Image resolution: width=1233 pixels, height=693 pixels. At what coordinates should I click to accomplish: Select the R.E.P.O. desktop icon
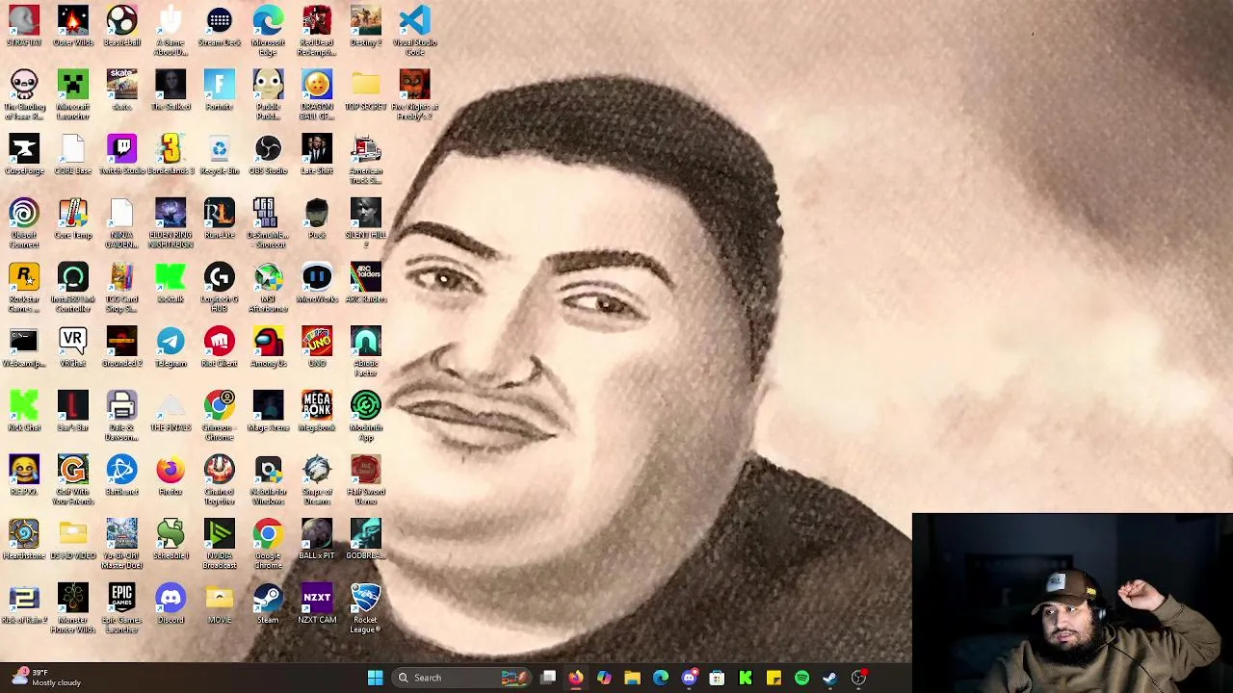pyautogui.click(x=24, y=475)
